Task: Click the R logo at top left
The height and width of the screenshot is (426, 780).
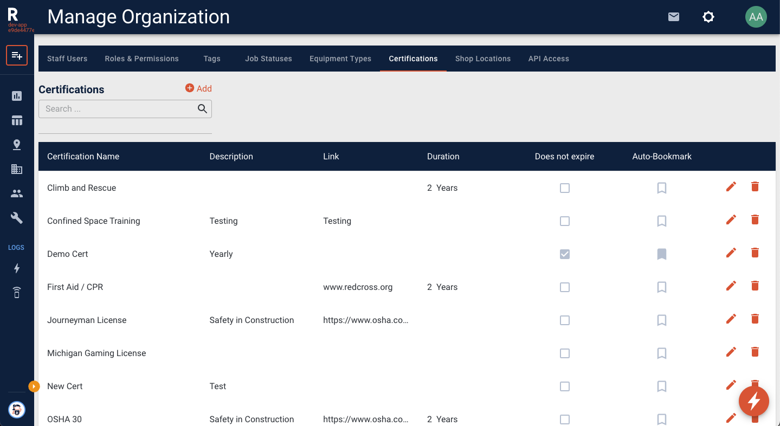Action: tap(13, 15)
